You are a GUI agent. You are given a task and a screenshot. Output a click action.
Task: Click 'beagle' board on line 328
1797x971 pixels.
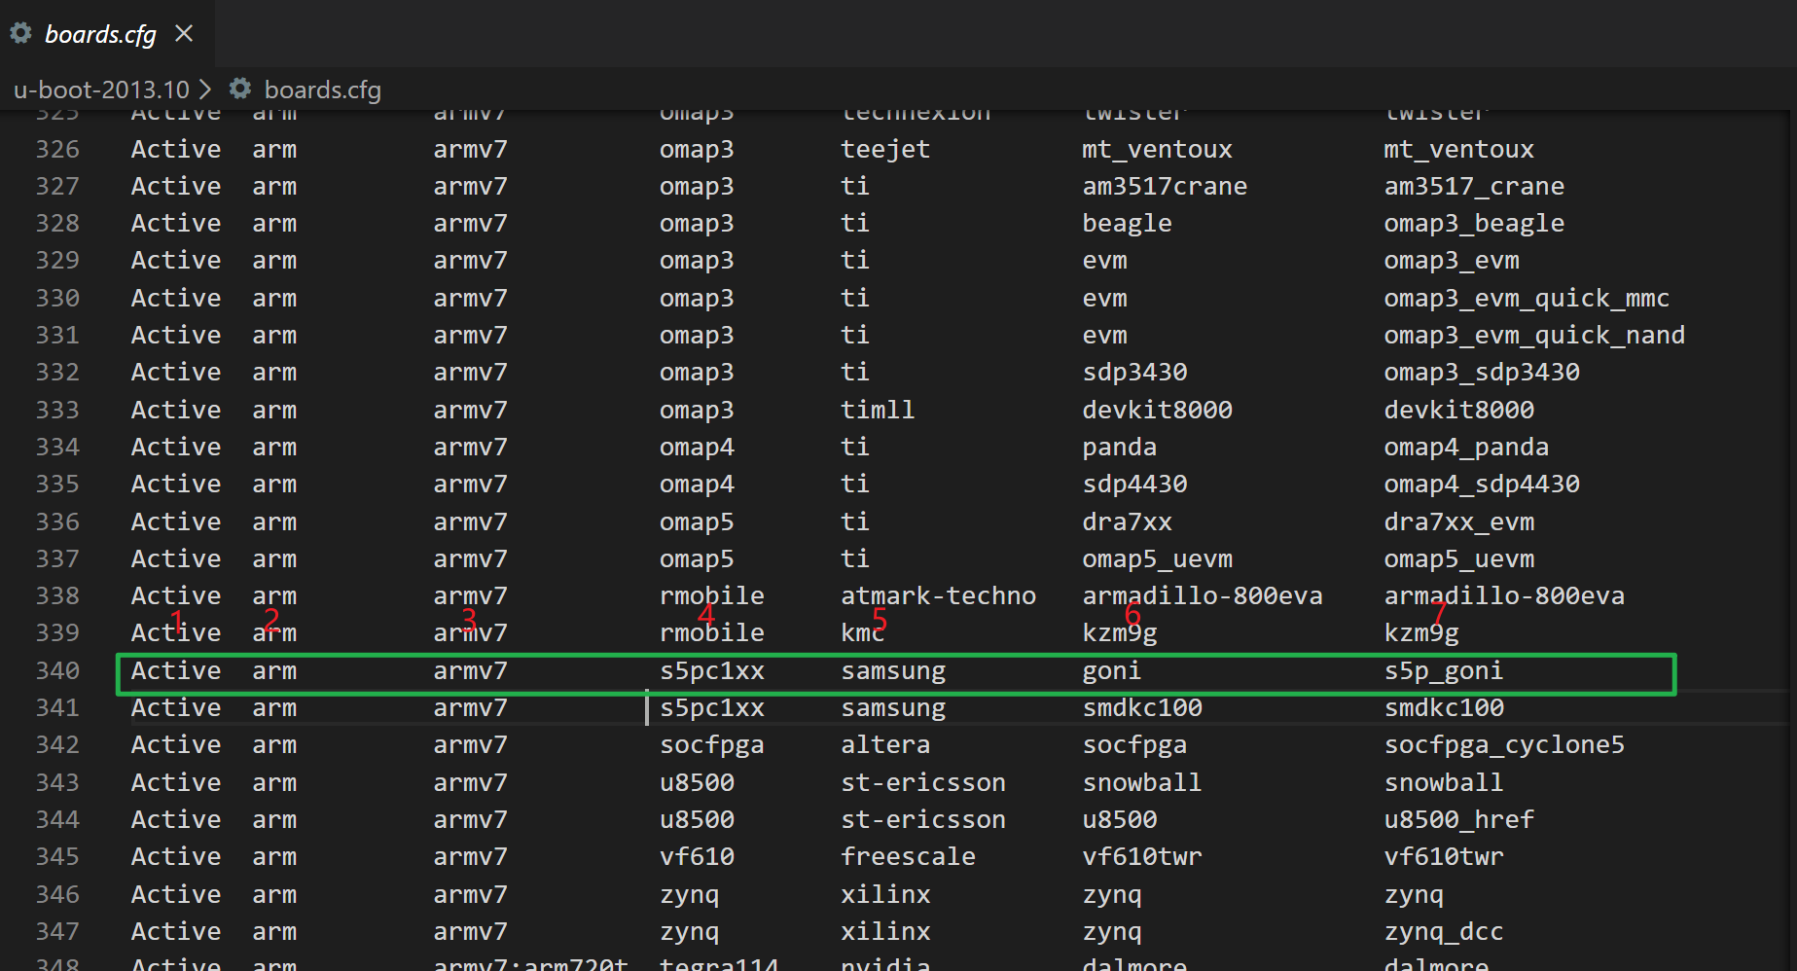click(x=1127, y=223)
